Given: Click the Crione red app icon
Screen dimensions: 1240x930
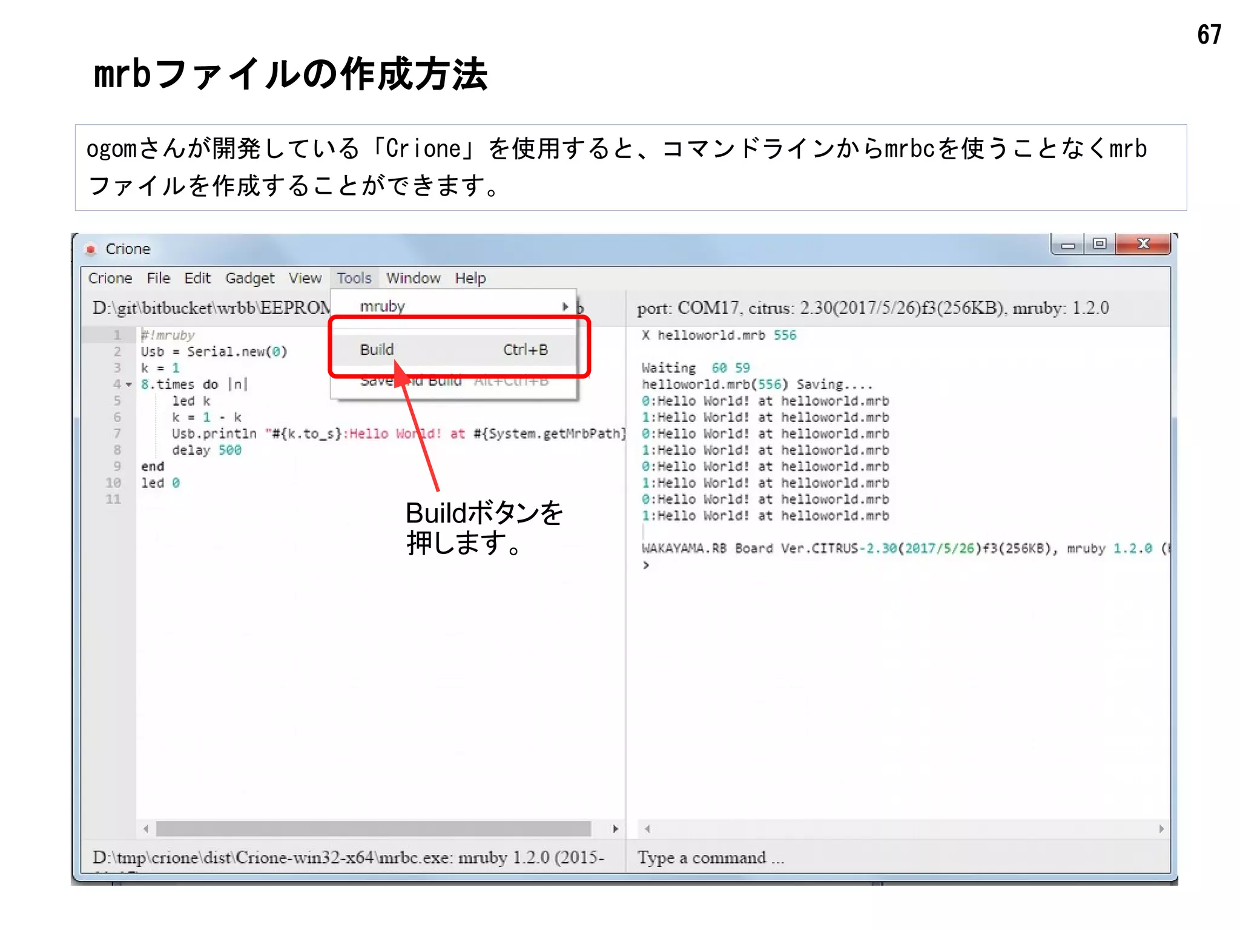Looking at the screenshot, I should pos(91,249).
